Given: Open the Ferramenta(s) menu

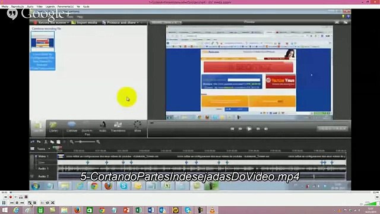Looking at the screenshot, I should click(66, 7).
